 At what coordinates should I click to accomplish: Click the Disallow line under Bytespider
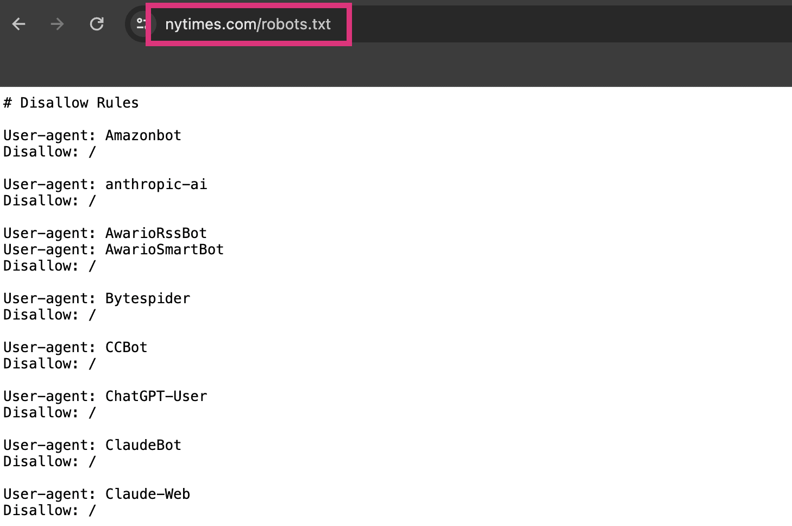[x=49, y=315]
